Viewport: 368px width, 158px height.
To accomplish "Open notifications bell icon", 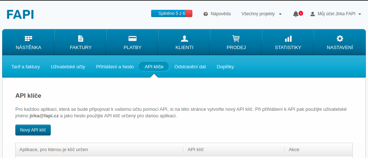I will pos(296,14).
